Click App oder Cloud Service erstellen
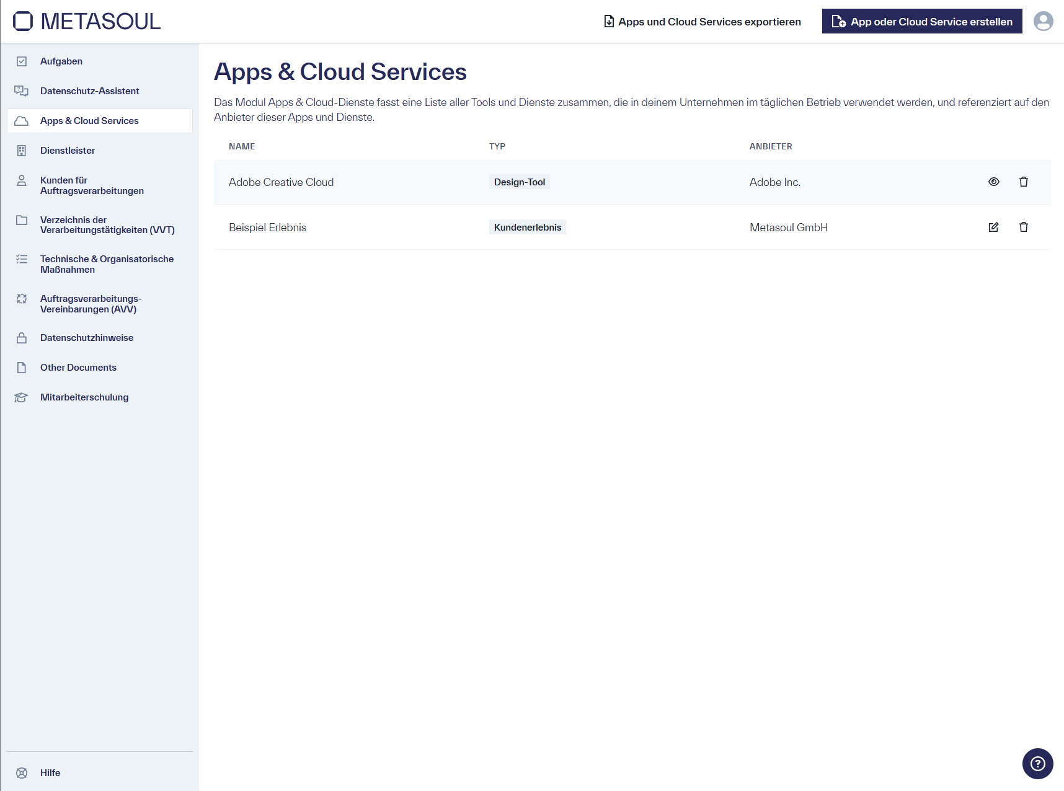Image resolution: width=1064 pixels, height=791 pixels. pyautogui.click(x=921, y=21)
